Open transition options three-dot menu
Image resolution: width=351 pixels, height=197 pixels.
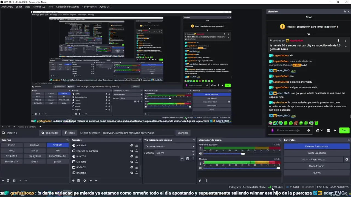coord(193,159)
